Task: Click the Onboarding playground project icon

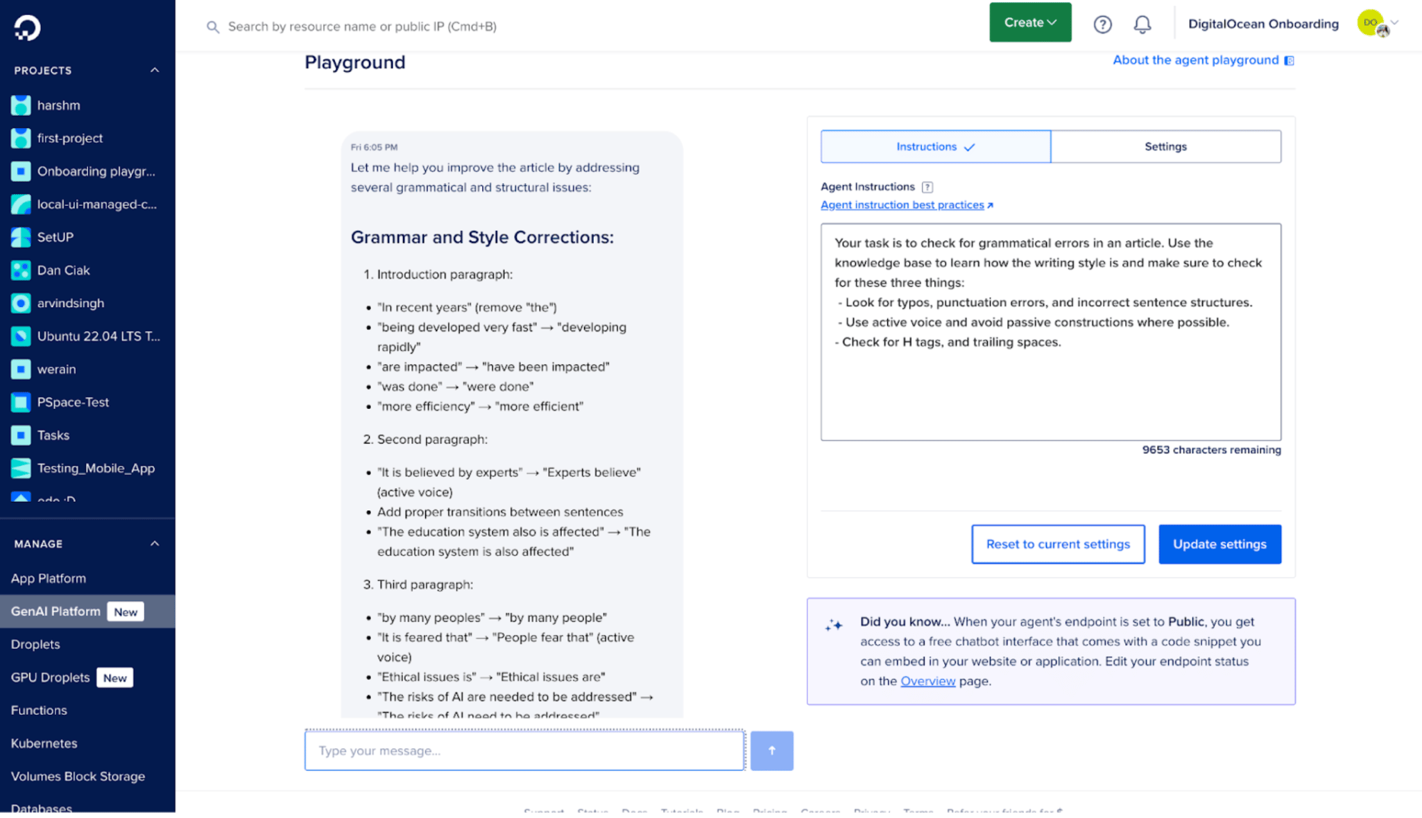Action: (21, 171)
